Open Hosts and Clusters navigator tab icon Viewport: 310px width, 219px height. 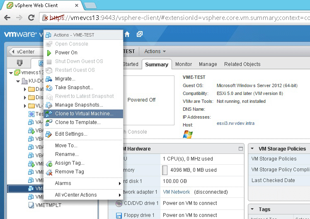pos(19,63)
